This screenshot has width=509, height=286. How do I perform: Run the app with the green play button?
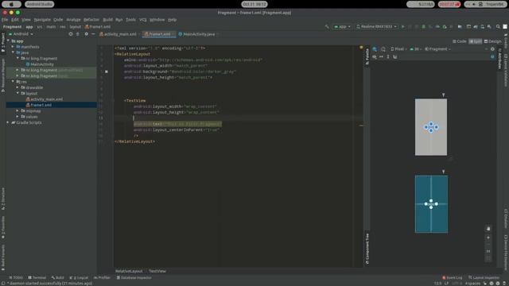(x=403, y=26)
